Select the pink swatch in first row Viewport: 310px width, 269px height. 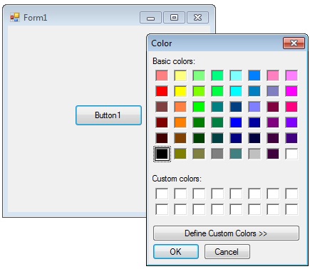click(x=273, y=75)
